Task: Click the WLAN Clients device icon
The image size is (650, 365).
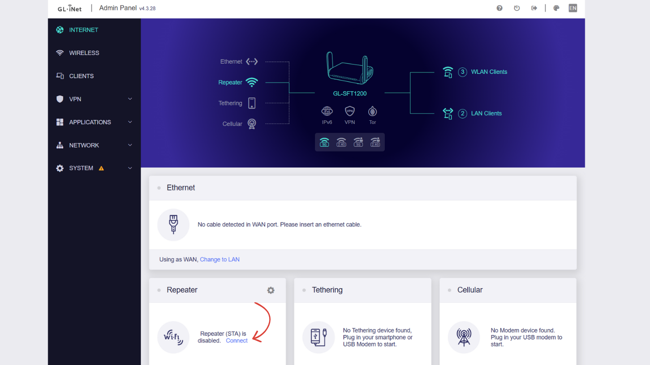Action: click(x=448, y=72)
